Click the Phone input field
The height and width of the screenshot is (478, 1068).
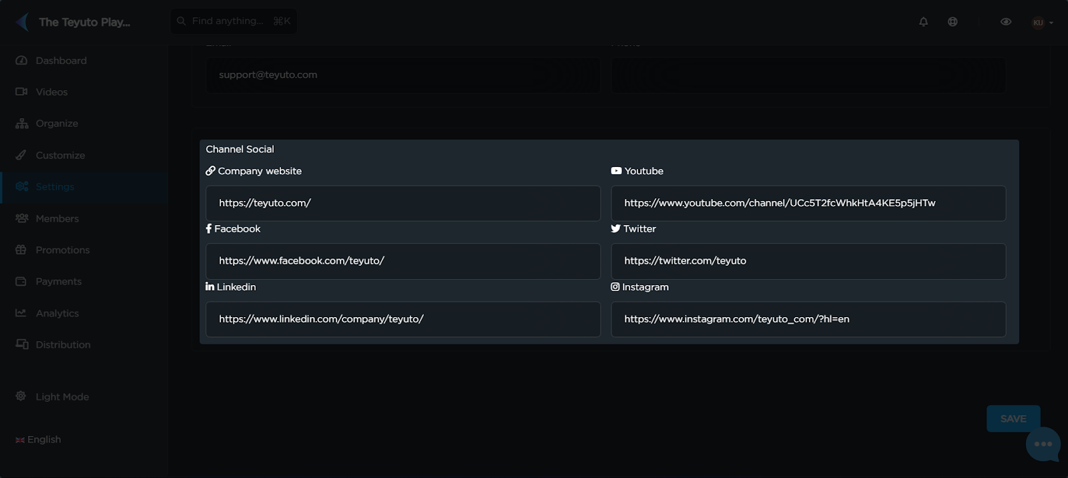pyautogui.click(x=808, y=75)
